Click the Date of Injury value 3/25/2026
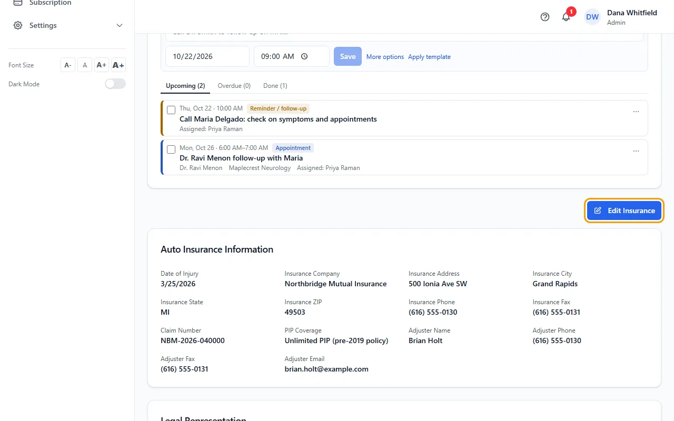 tap(178, 284)
